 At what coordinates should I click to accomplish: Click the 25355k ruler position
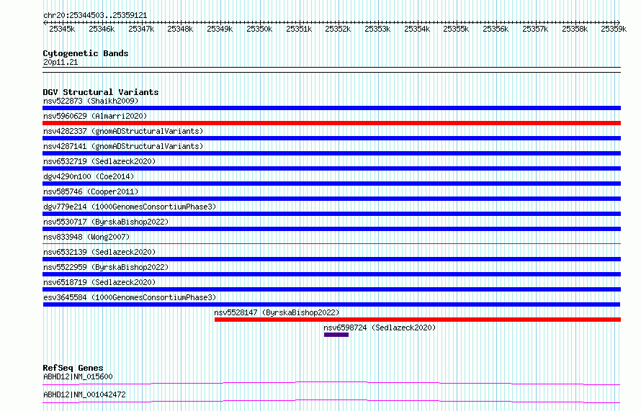coord(456,29)
